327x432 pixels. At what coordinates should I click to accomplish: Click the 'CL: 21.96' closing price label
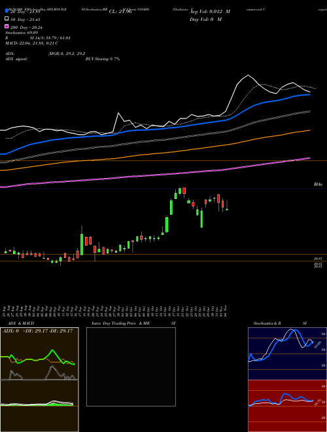(120, 12)
